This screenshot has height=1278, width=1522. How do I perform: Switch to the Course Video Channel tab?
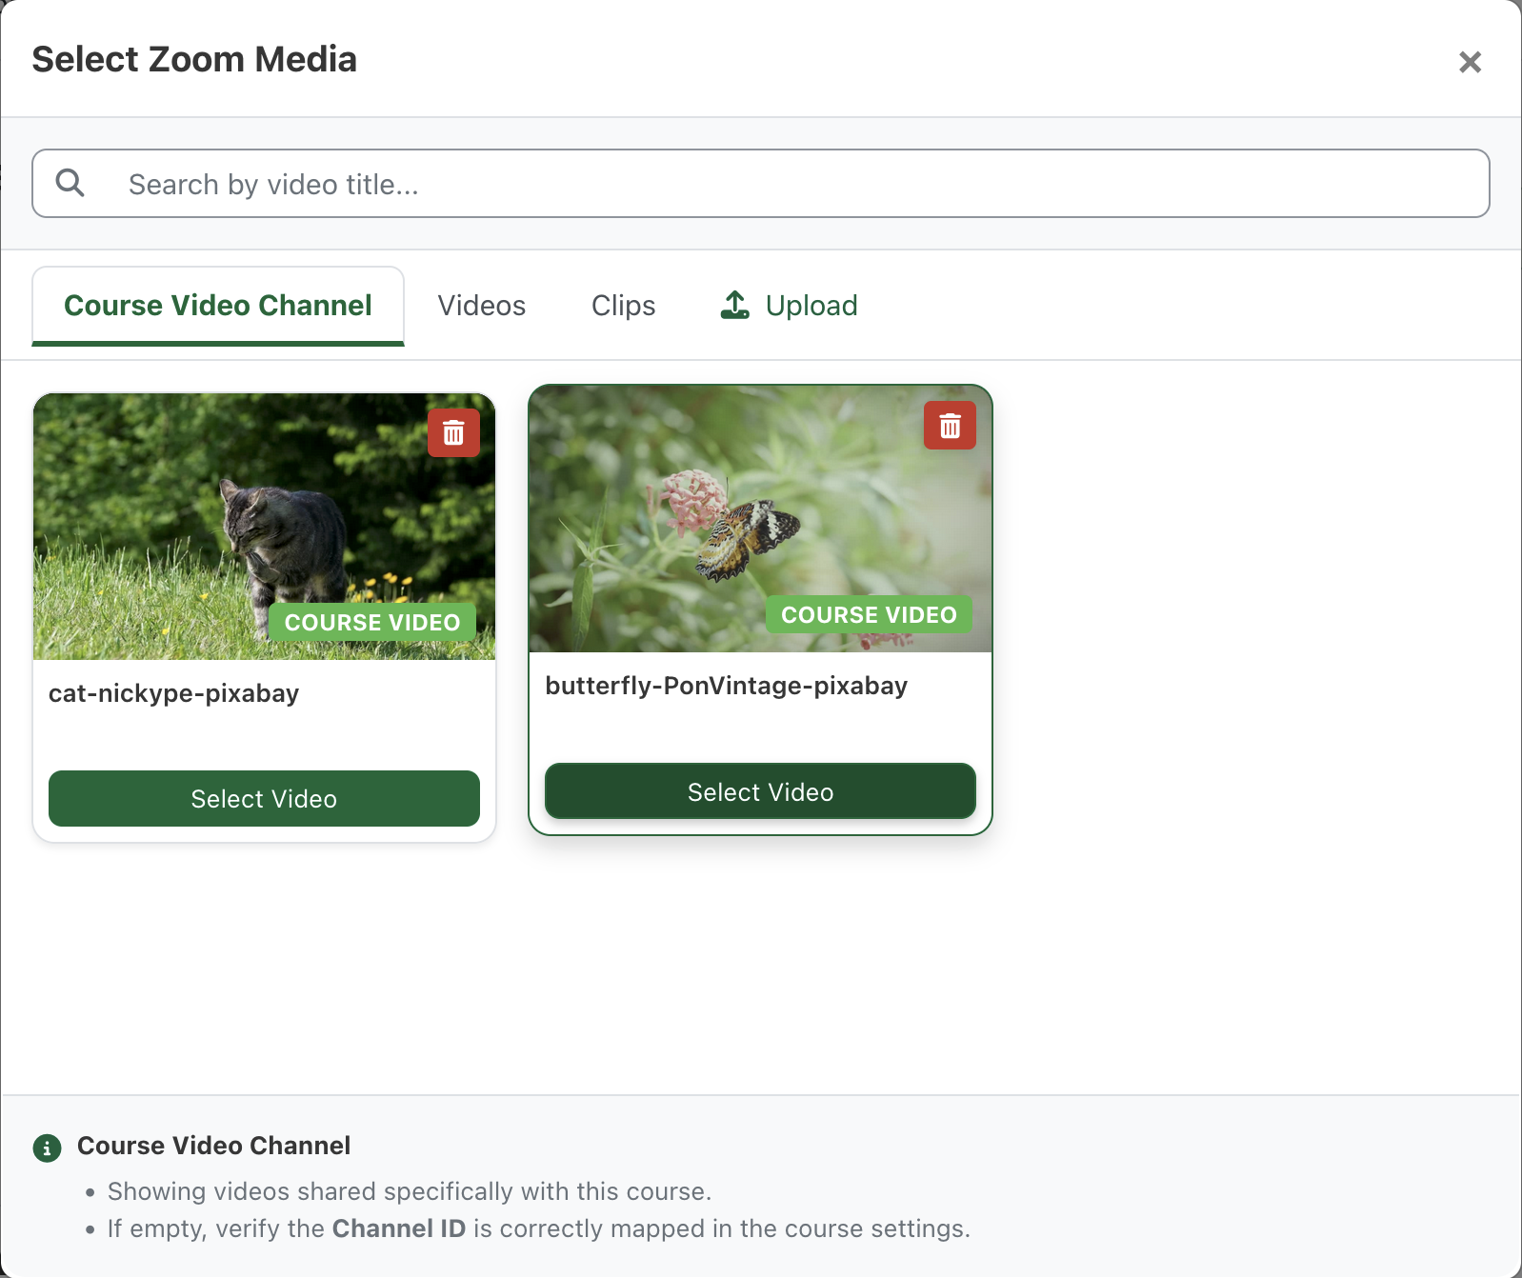(218, 306)
